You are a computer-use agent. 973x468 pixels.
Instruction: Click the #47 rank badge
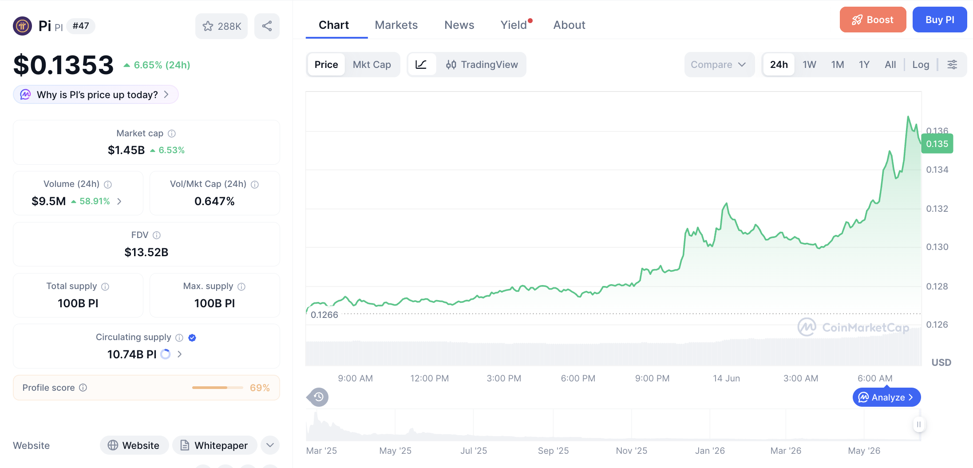point(81,26)
